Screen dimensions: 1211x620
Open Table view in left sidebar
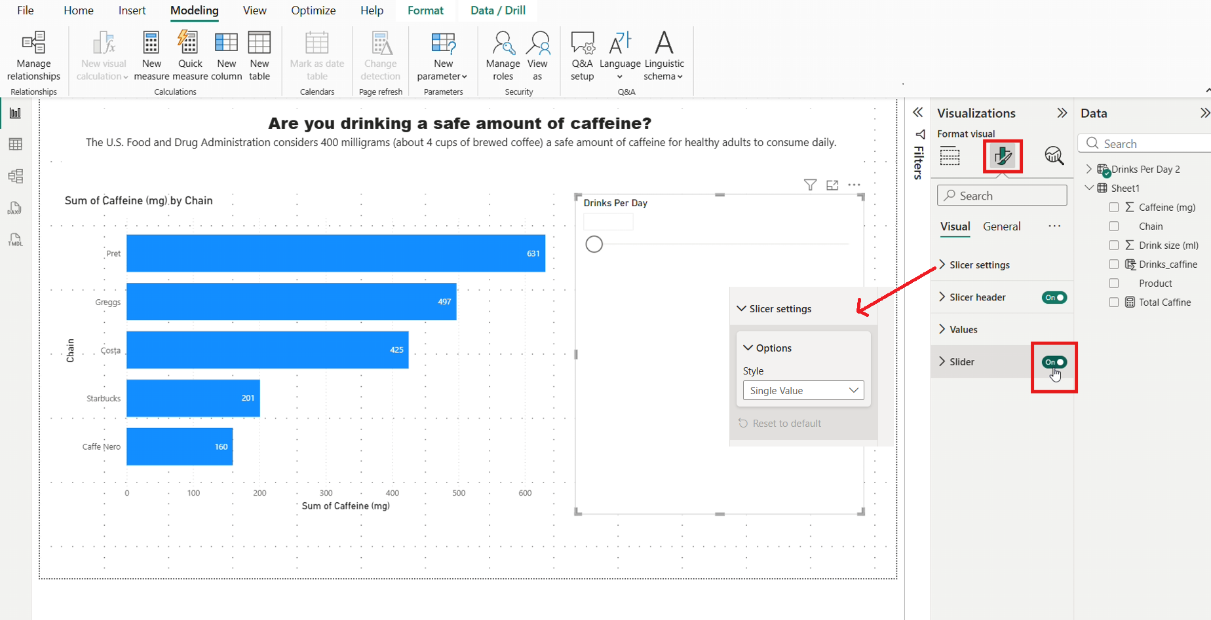pos(16,144)
